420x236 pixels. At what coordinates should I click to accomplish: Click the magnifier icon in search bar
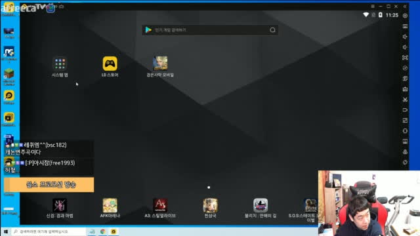tap(272, 30)
